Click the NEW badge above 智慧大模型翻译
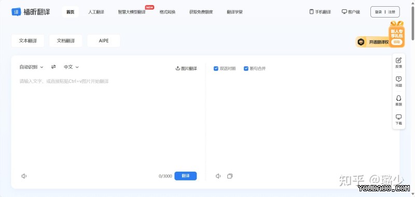Image resolution: width=415 pixels, height=197 pixels. [x=149, y=7]
